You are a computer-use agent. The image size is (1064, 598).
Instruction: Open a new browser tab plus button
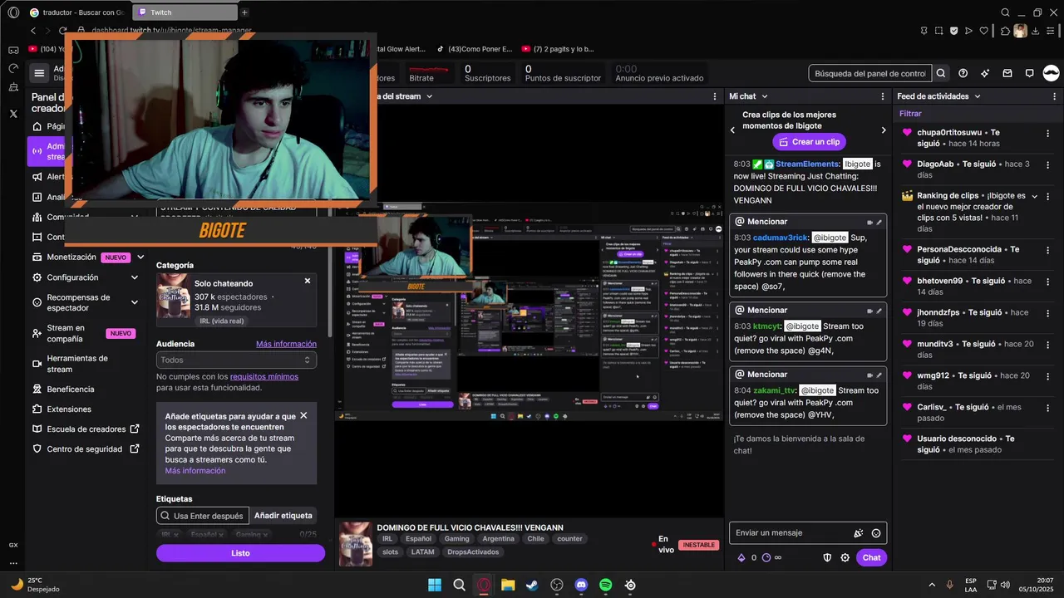click(244, 12)
